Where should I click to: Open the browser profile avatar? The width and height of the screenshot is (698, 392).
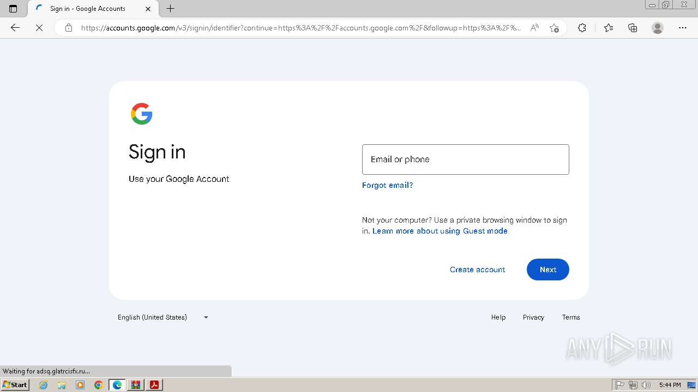tap(658, 28)
